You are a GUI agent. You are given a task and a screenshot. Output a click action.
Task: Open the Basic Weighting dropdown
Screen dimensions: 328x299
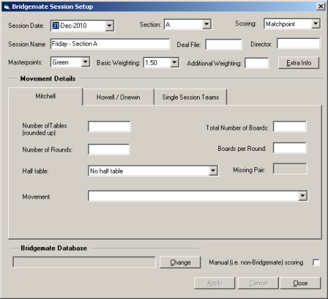(174, 62)
